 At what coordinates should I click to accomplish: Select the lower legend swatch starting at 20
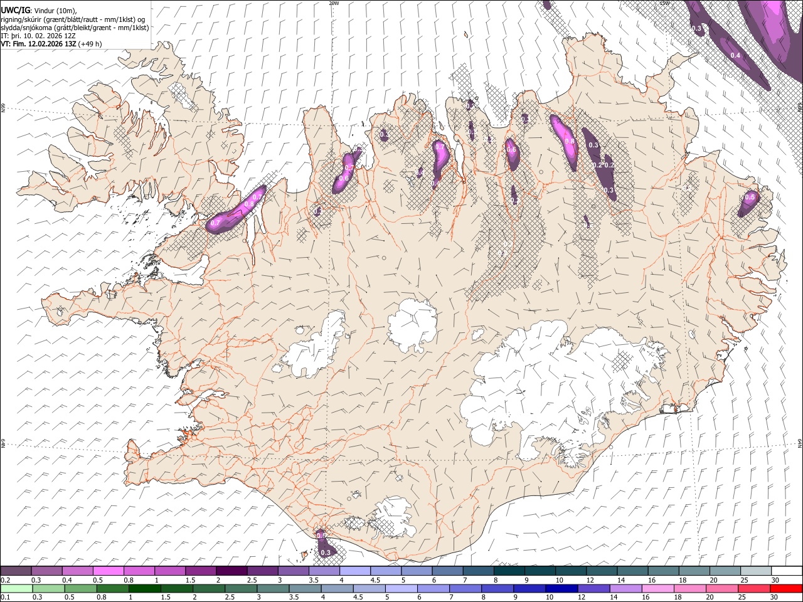tap(722, 588)
